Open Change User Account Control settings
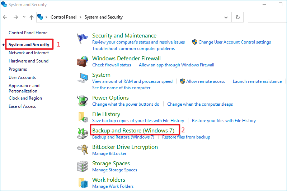 tap(235, 42)
